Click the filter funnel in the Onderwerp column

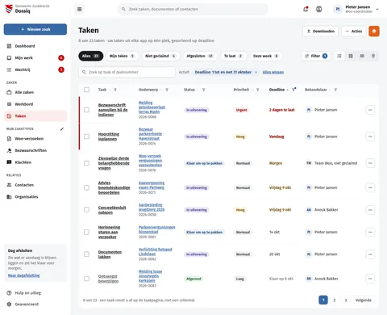pyautogui.click(x=167, y=90)
